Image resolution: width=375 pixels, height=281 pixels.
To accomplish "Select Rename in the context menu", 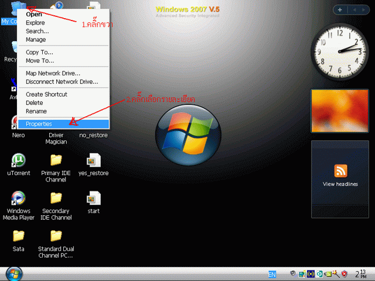I will 64,111.
